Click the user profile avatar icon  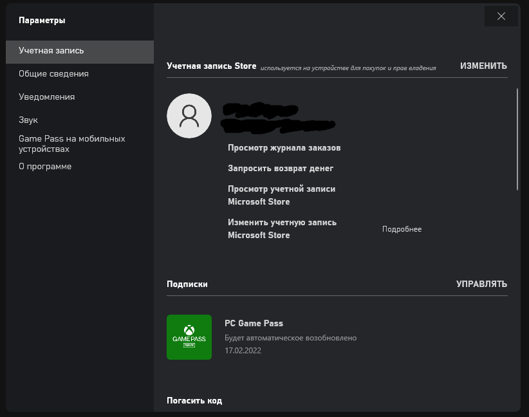(189, 116)
